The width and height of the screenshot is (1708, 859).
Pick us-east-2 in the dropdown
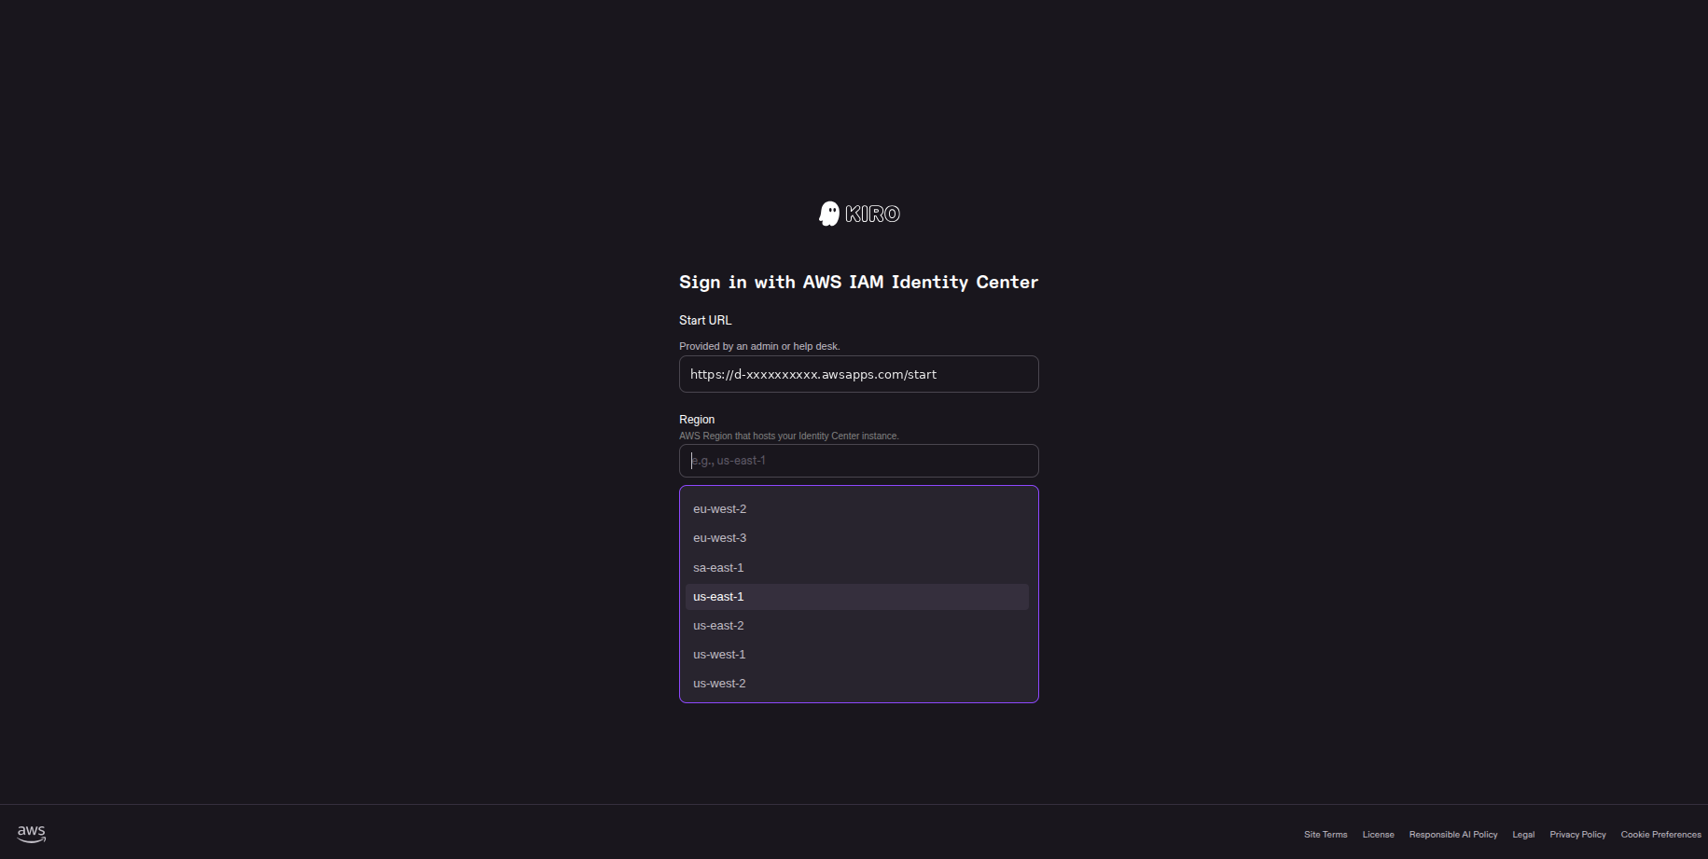(856, 626)
